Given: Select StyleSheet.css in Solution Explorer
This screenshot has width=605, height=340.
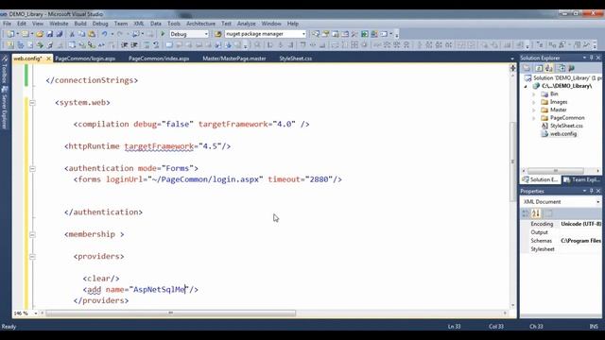Looking at the screenshot, I should pos(566,126).
